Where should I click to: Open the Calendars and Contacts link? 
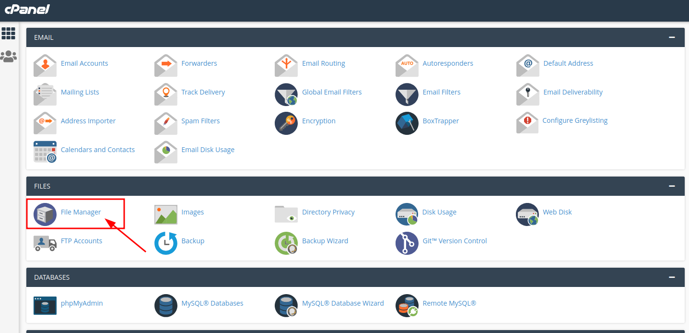[98, 150]
